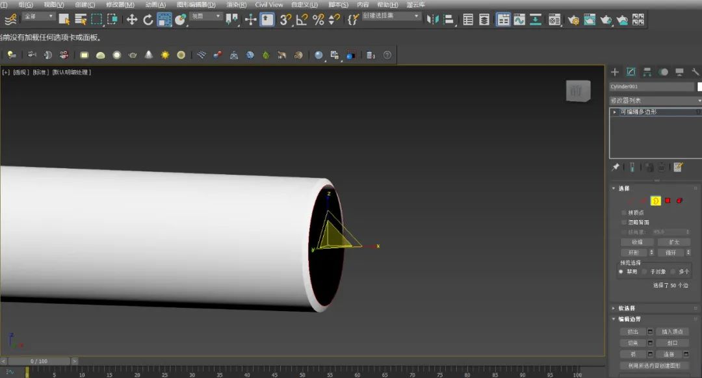Click object color swatch beside Cylinder001
Viewport: 702px width, 378px height.
tap(699, 86)
